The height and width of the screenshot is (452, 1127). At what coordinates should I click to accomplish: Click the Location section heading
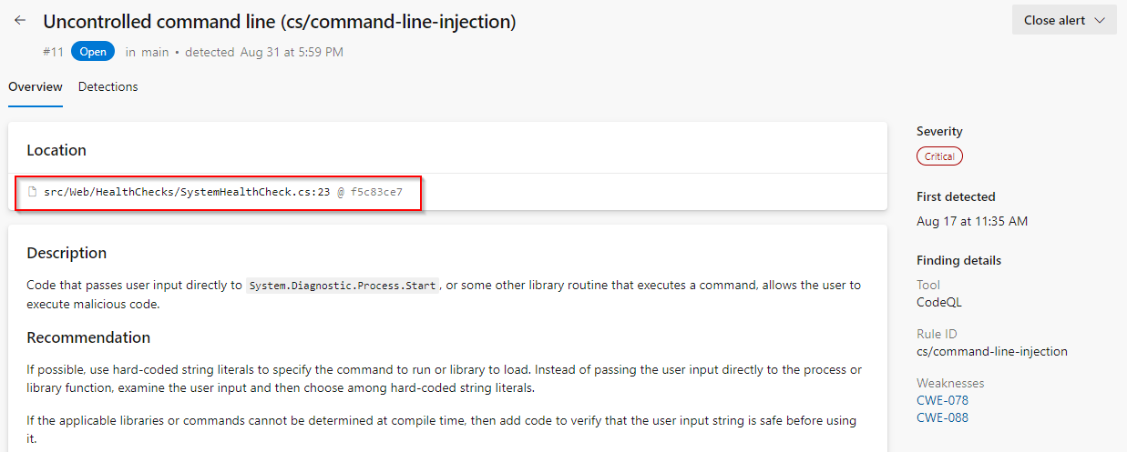click(x=56, y=150)
